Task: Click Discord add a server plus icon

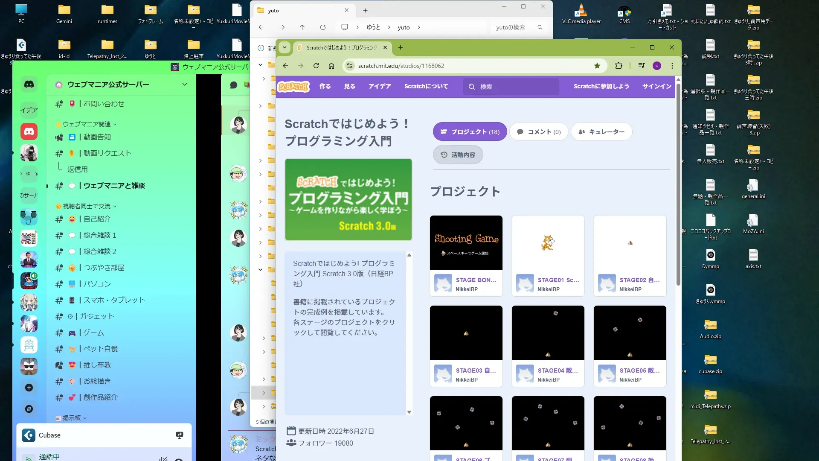Action: click(x=29, y=388)
